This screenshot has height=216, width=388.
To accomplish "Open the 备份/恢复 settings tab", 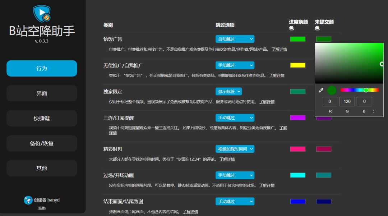I will [42, 143].
